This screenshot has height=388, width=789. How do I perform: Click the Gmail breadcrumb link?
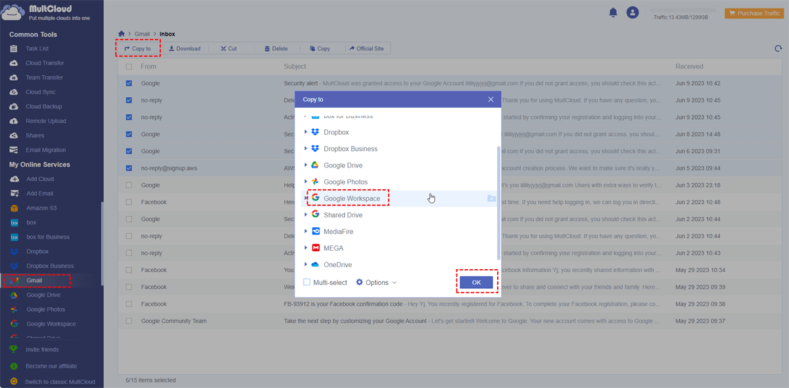[x=142, y=33]
